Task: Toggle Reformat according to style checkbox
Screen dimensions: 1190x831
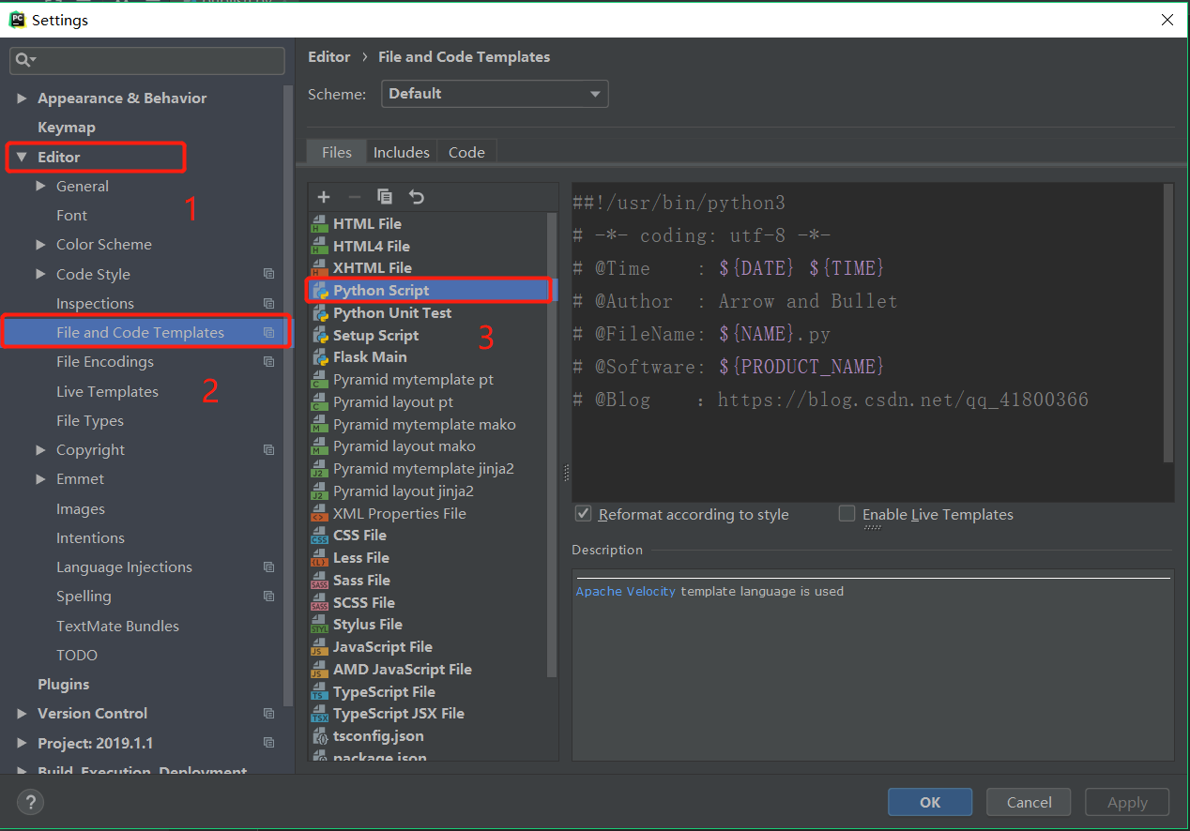Action: pos(583,514)
